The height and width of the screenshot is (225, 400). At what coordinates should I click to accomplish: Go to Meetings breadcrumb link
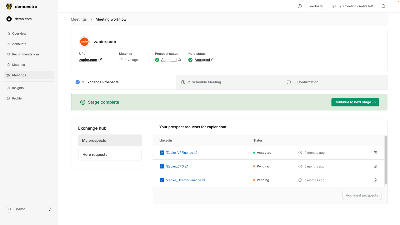[79, 19]
